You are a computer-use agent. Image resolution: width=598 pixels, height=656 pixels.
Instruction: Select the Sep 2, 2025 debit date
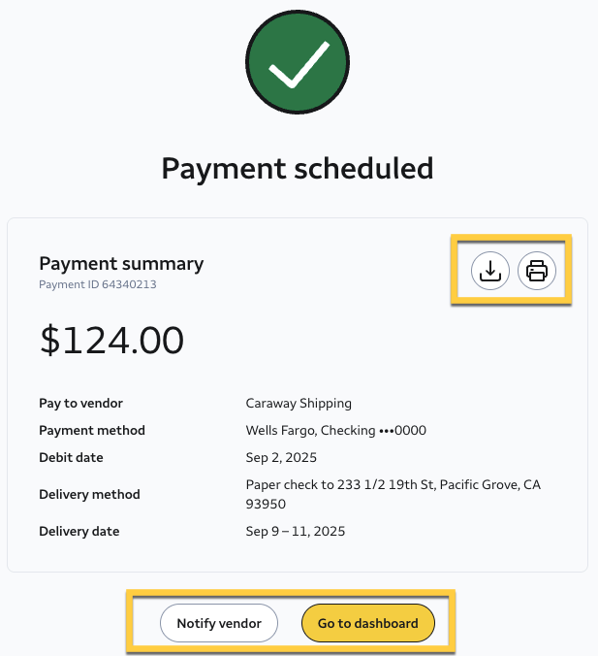(x=281, y=457)
